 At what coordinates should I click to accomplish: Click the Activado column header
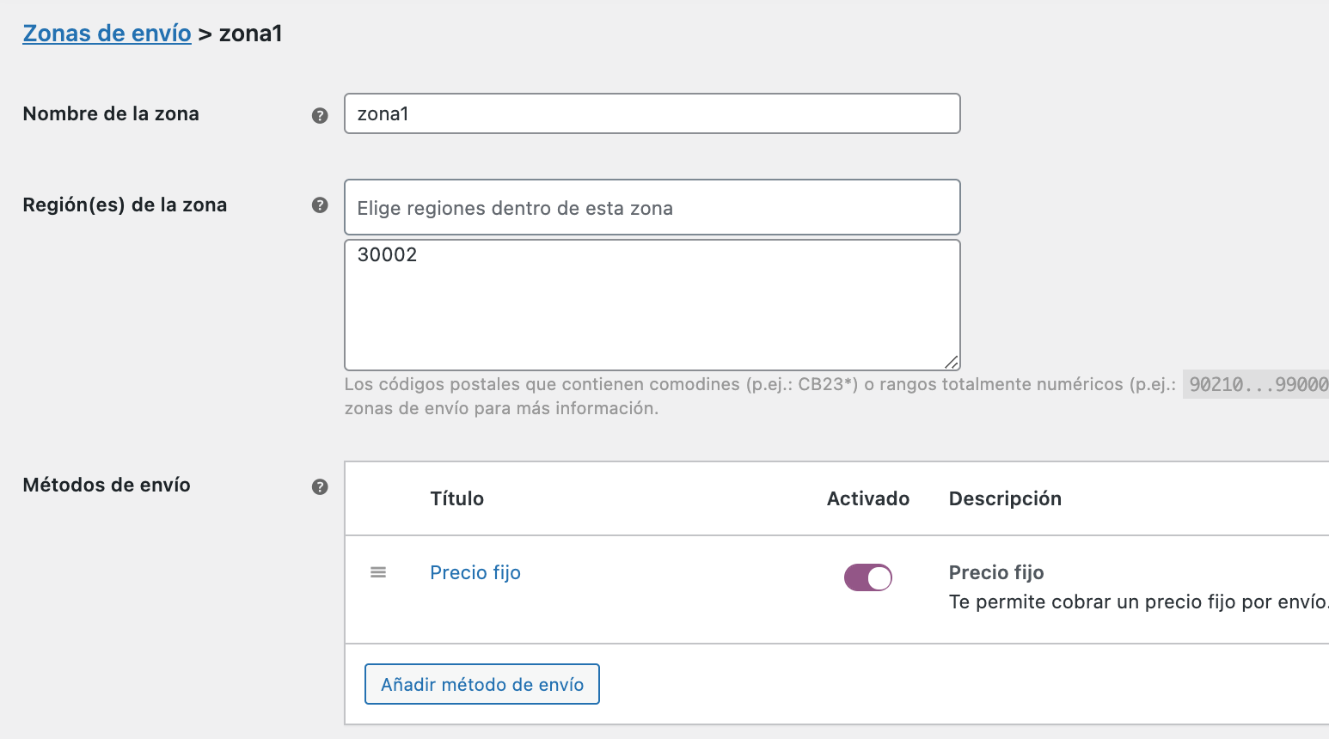click(x=868, y=498)
